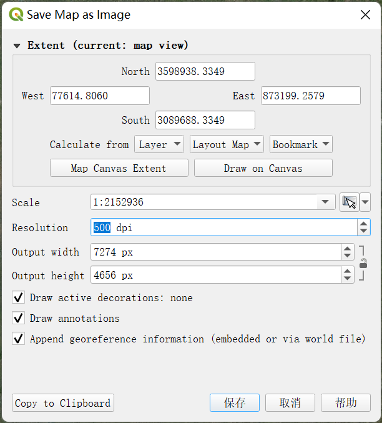The image size is (382, 423).
Task: Open the Bookmark dropdown menu
Action: 301,144
